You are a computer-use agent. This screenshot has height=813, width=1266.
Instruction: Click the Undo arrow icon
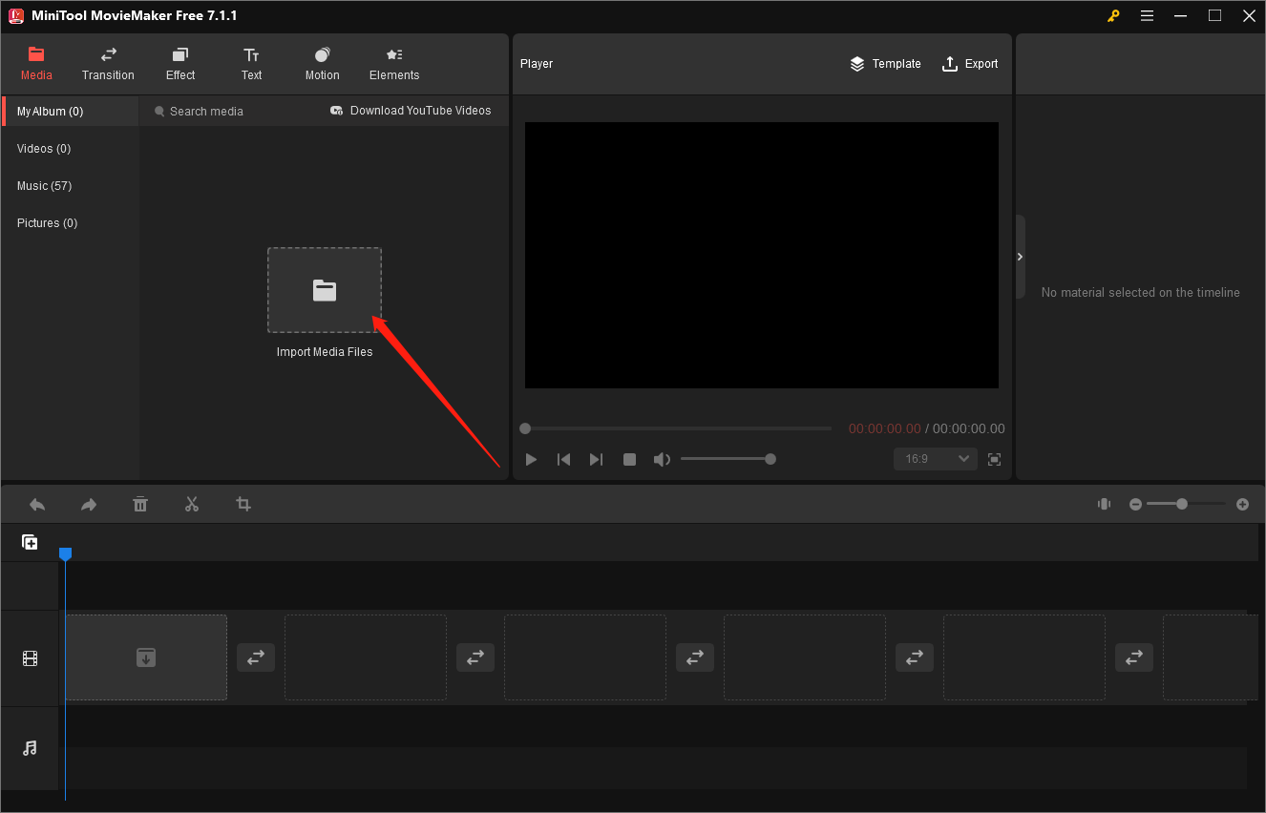click(x=37, y=504)
